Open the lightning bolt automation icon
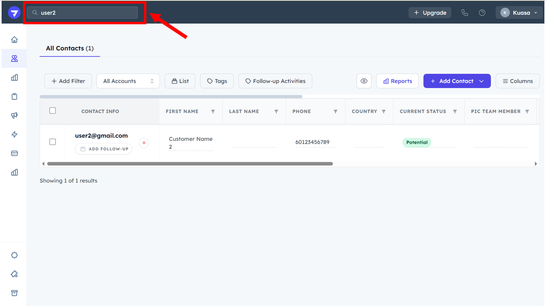The height and width of the screenshot is (306, 546). click(x=14, y=134)
